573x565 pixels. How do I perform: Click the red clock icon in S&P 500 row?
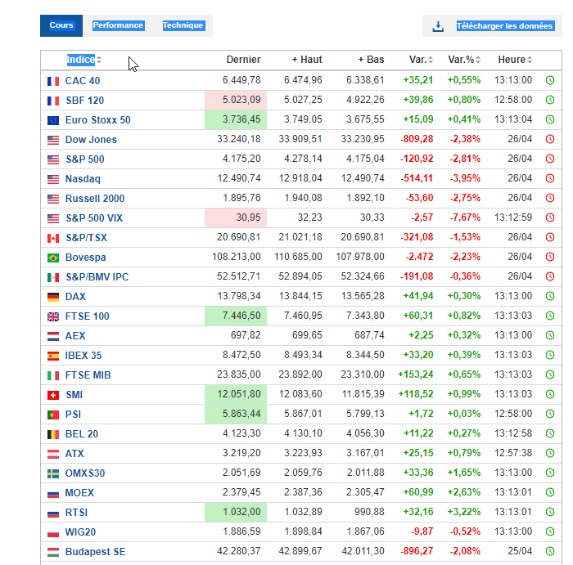pyautogui.click(x=550, y=159)
